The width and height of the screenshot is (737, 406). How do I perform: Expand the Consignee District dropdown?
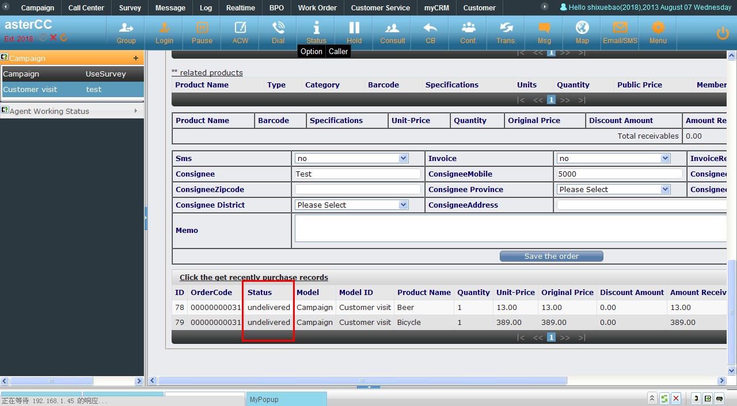click(x=351, y=205)
